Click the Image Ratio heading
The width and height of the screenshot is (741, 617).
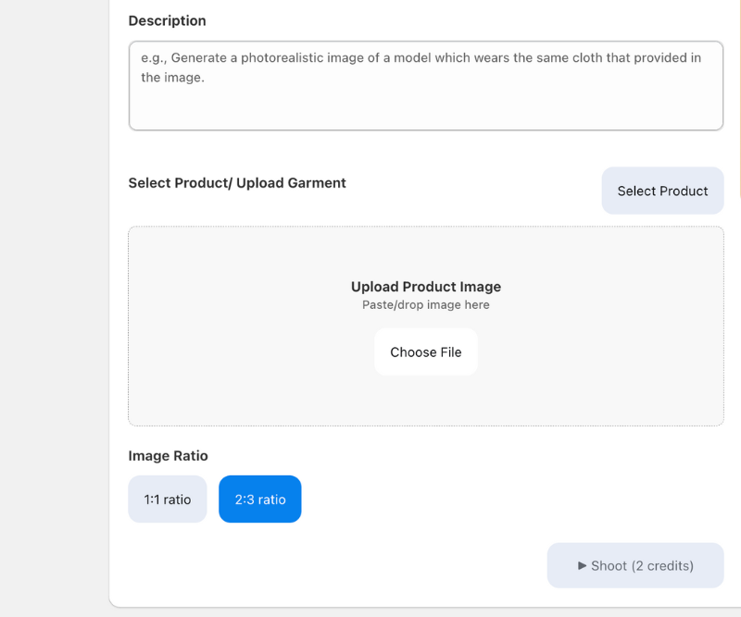(169, 456)
